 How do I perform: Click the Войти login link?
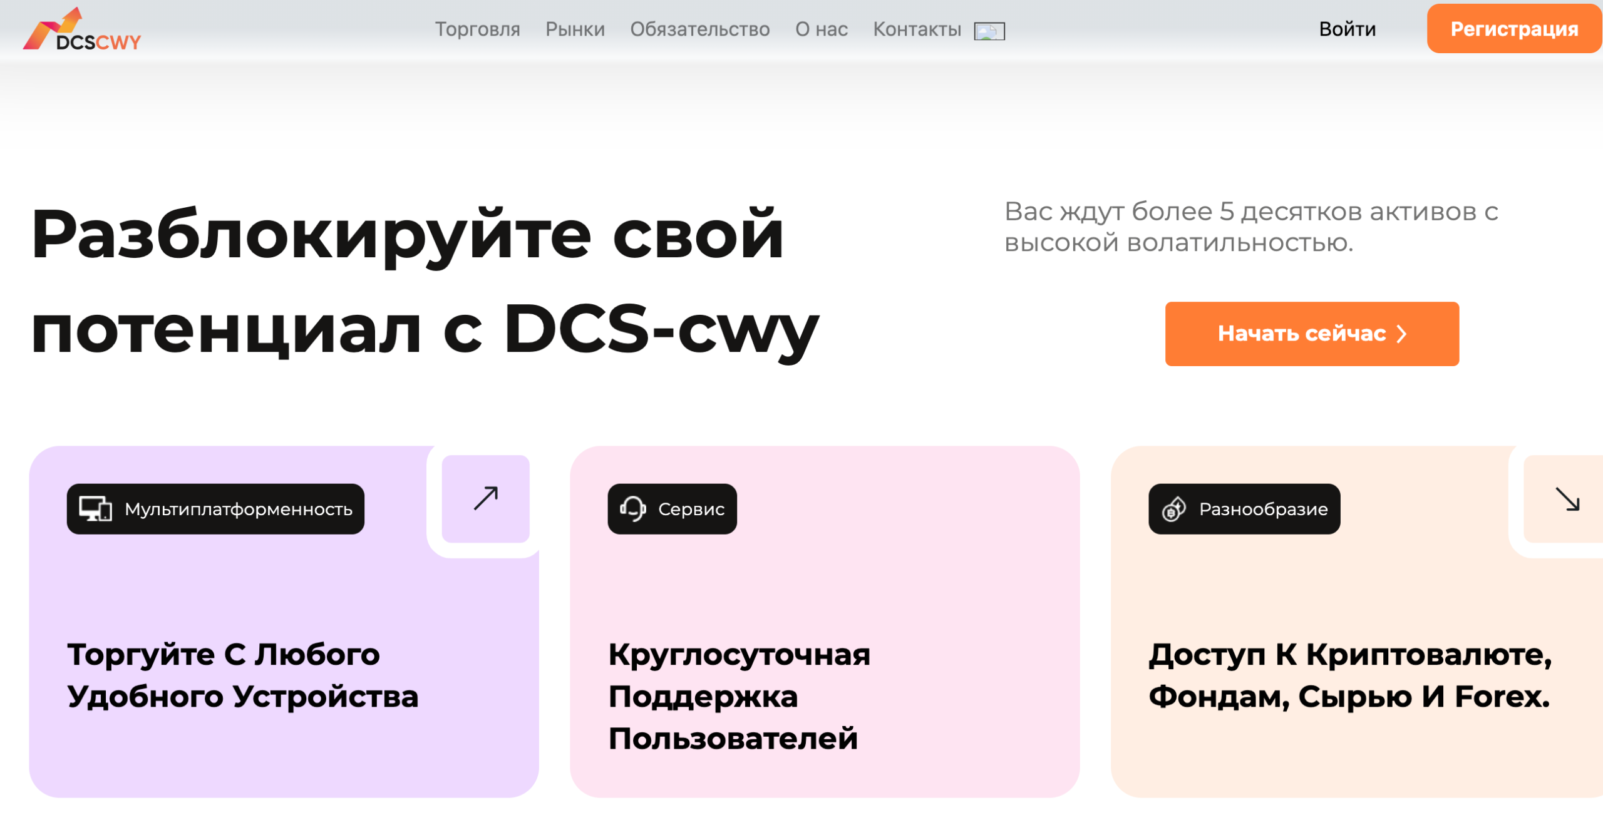pyautogui.click(x=1347, y=29)
